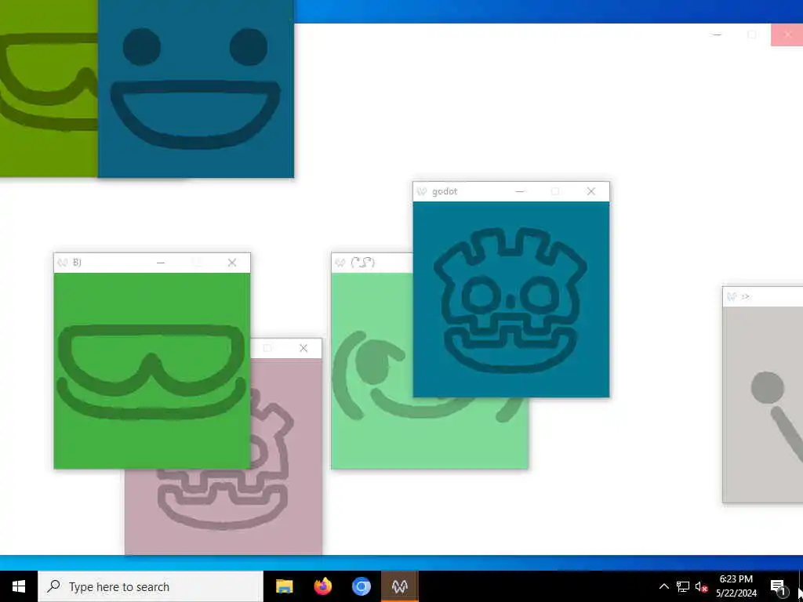The height and width of the screenshot is (602, 803).
Task: Open network status in the tray
Action: tap(682, 586)
